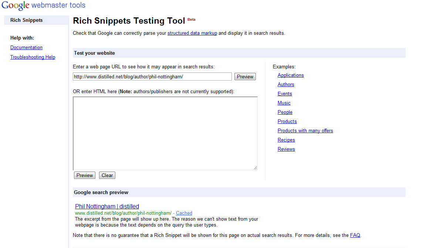430x248 pixels.
Task: Click the green www.distilled.net preview URL
Action: coord(123,213)
